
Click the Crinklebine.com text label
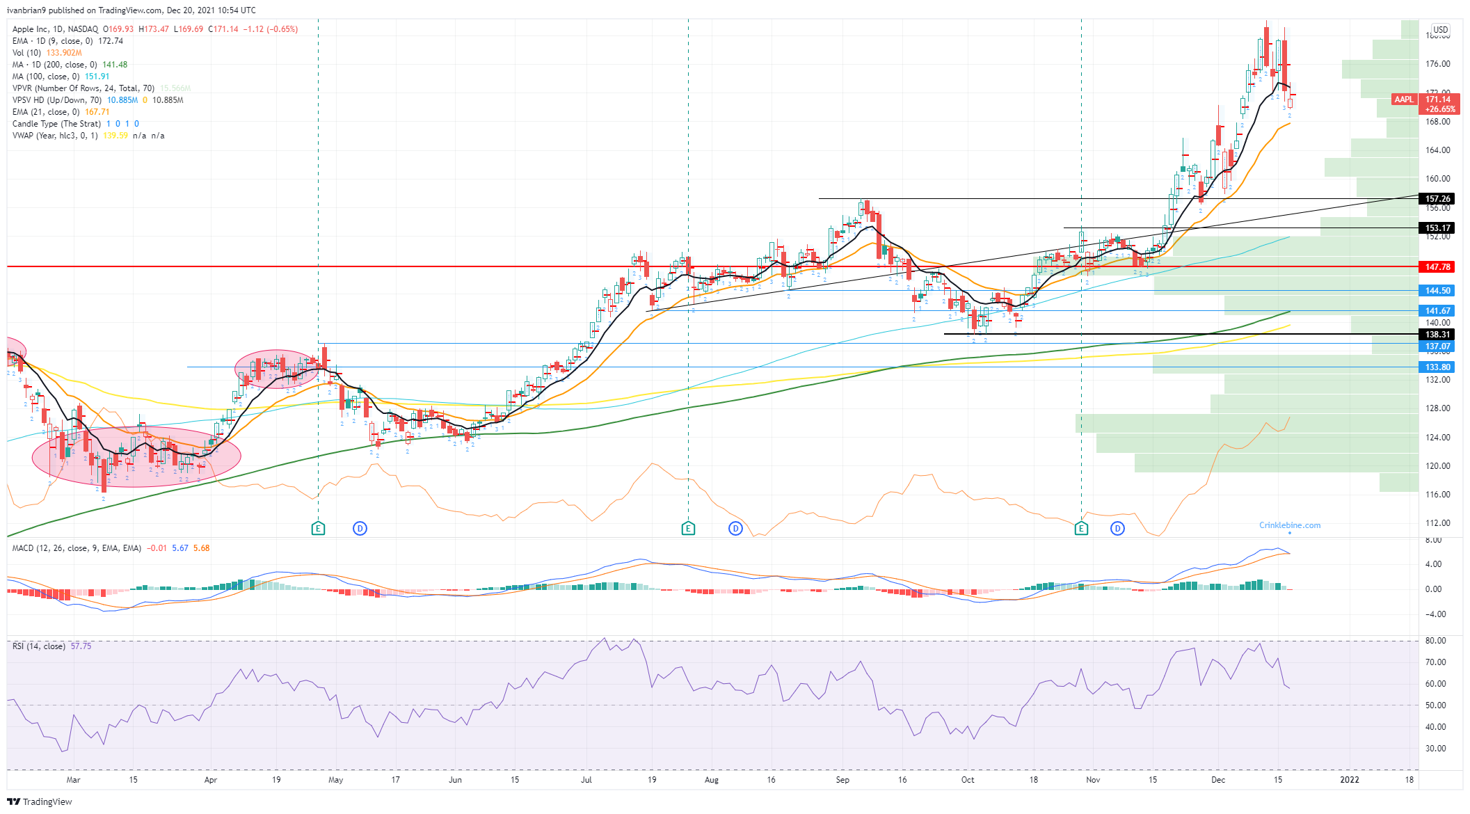click(x=1290, y=525)
